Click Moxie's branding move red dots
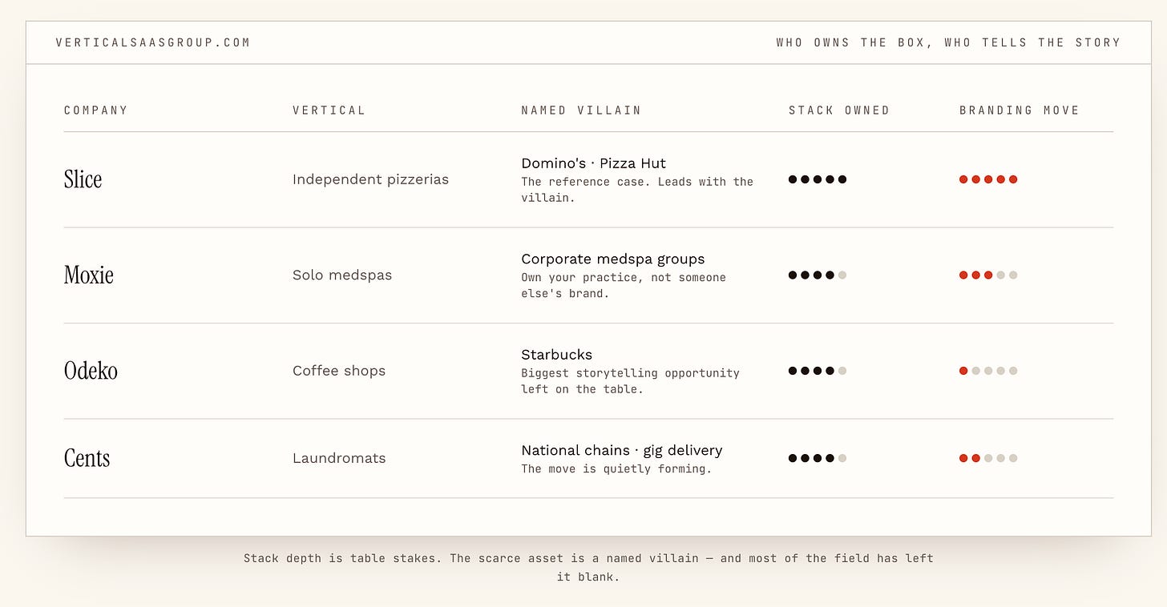1167x607 pixels. pos(988,275)
